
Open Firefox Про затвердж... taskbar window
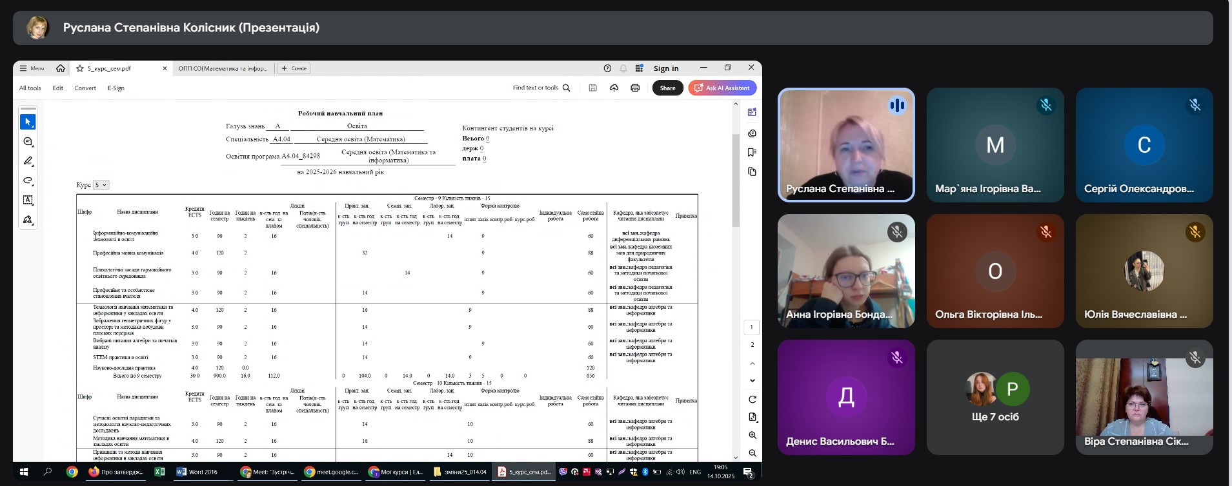[x=116, y=472]
